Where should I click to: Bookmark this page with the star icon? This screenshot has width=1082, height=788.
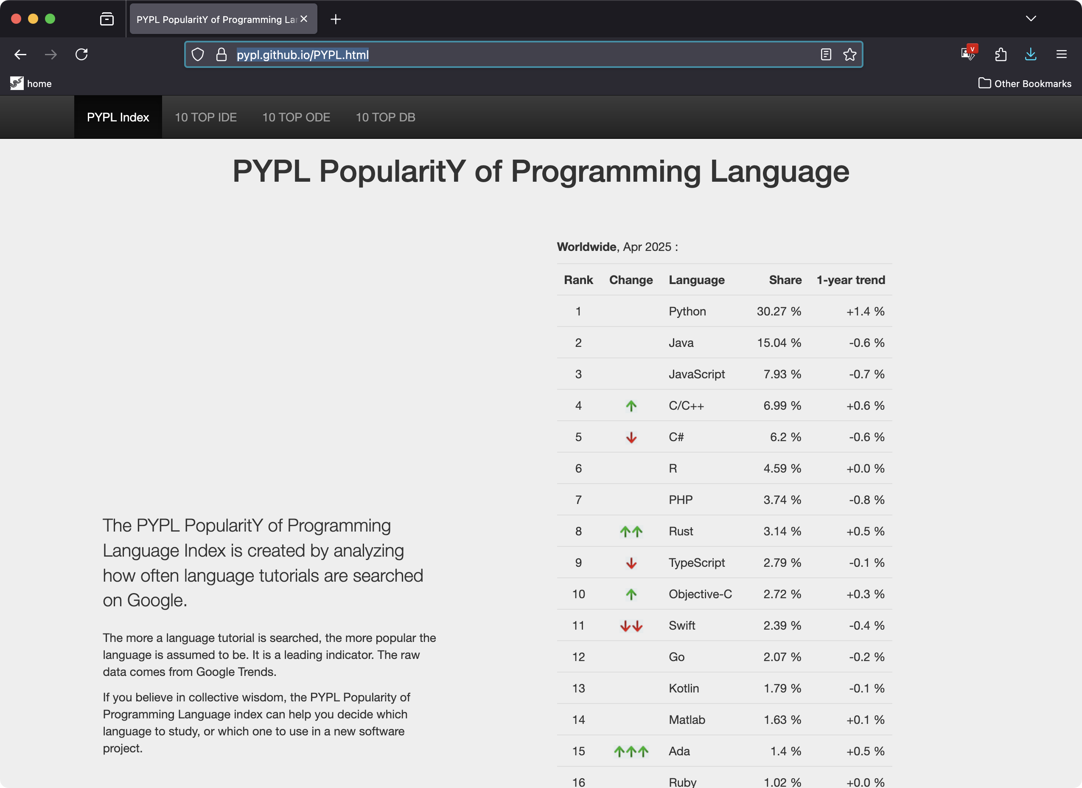pos(849,54)
